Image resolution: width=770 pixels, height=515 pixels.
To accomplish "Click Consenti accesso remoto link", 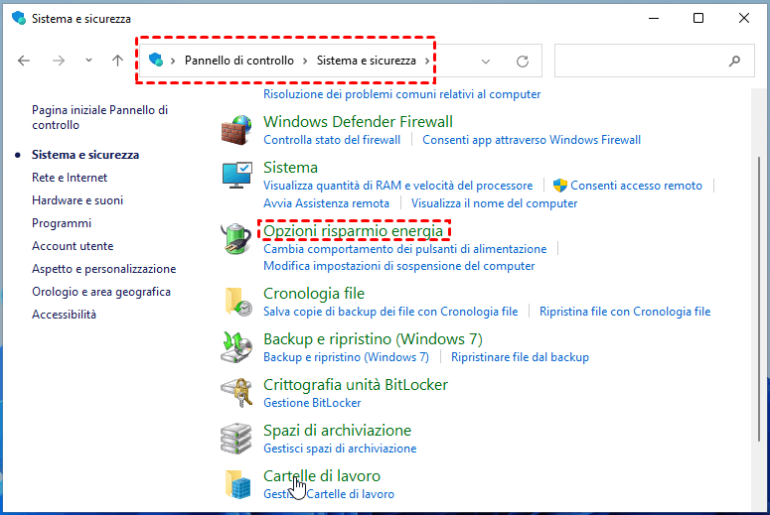I will click(x=636, y=186).
